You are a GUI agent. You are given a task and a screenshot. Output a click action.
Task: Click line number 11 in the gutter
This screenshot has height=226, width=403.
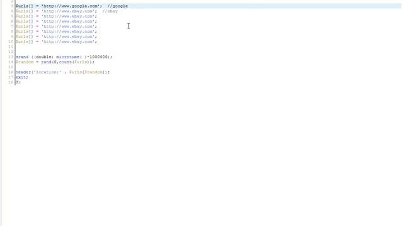point(11,46)
